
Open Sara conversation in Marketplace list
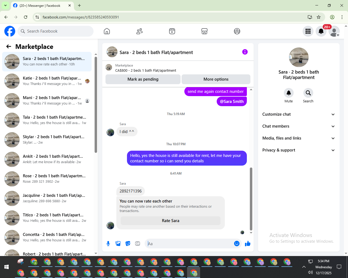[x=47, y=62]
